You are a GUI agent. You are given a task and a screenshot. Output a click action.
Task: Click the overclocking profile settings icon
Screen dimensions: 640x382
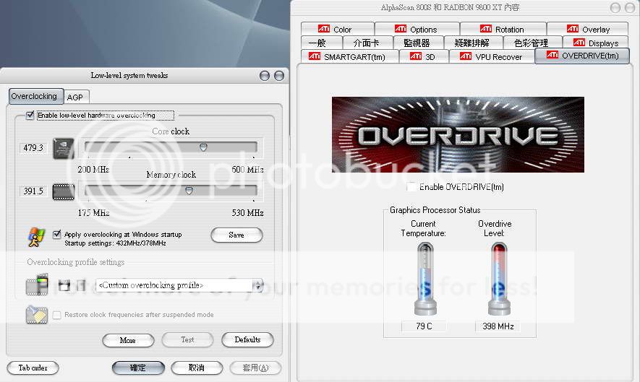click(36, 285)
